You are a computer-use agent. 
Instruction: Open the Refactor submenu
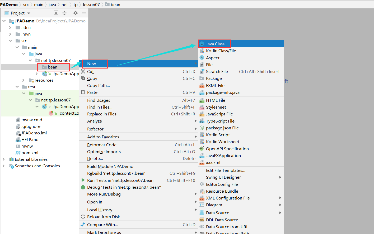point(138,129)
